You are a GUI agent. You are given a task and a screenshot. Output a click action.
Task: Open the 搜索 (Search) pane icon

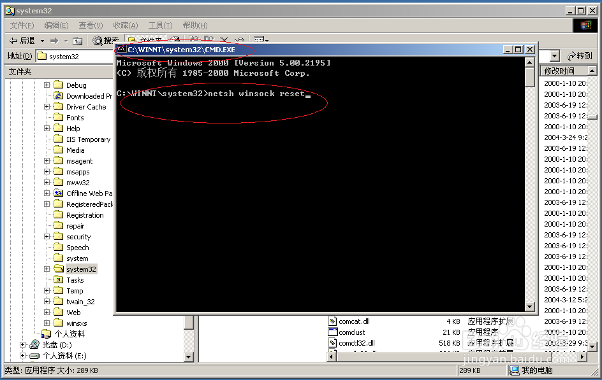point(106,40)
